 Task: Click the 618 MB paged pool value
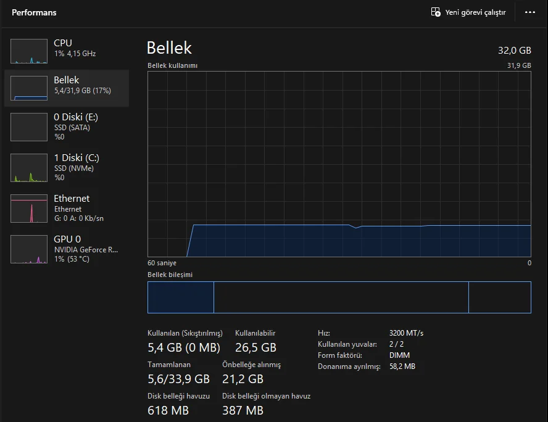[168, 410]
